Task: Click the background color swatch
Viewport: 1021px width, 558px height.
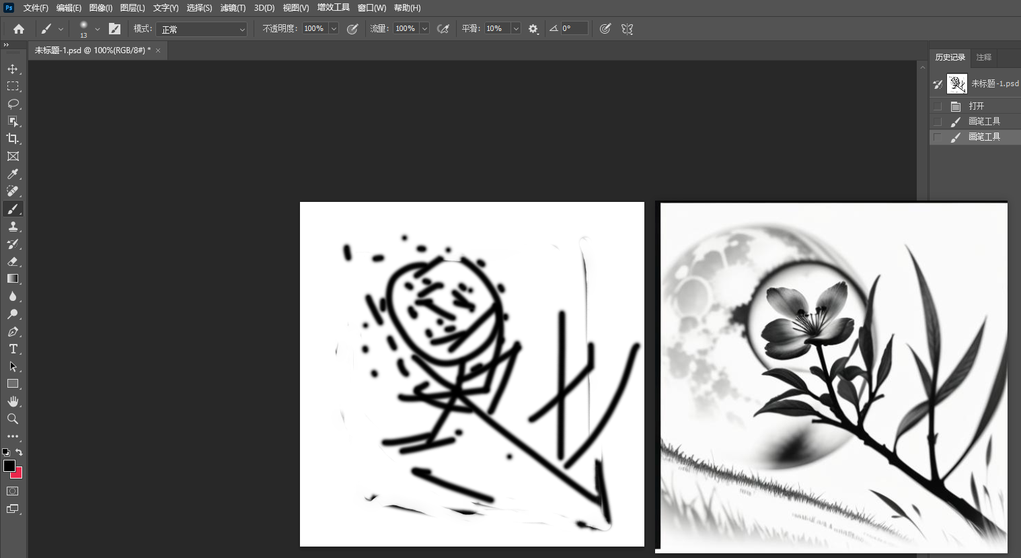Action: point(18,474)
